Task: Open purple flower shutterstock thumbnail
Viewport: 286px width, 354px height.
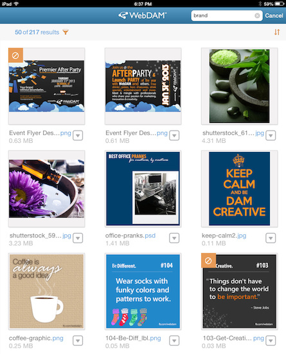Action: coord(47,189)
